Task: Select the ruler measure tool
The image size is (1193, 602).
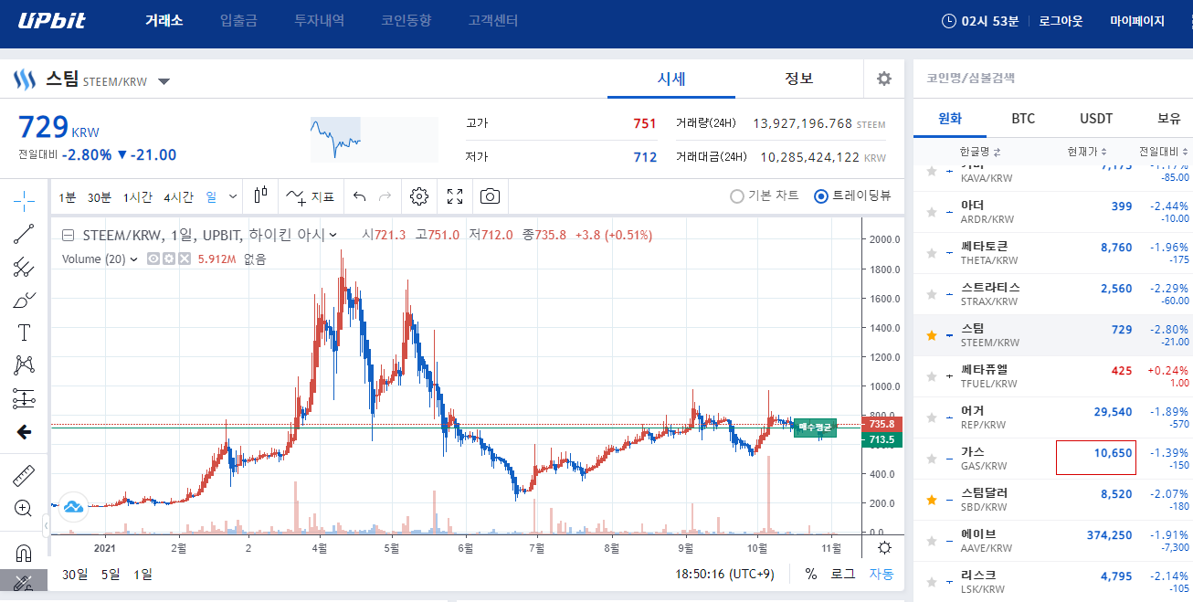Action: [x=25, y=475]
